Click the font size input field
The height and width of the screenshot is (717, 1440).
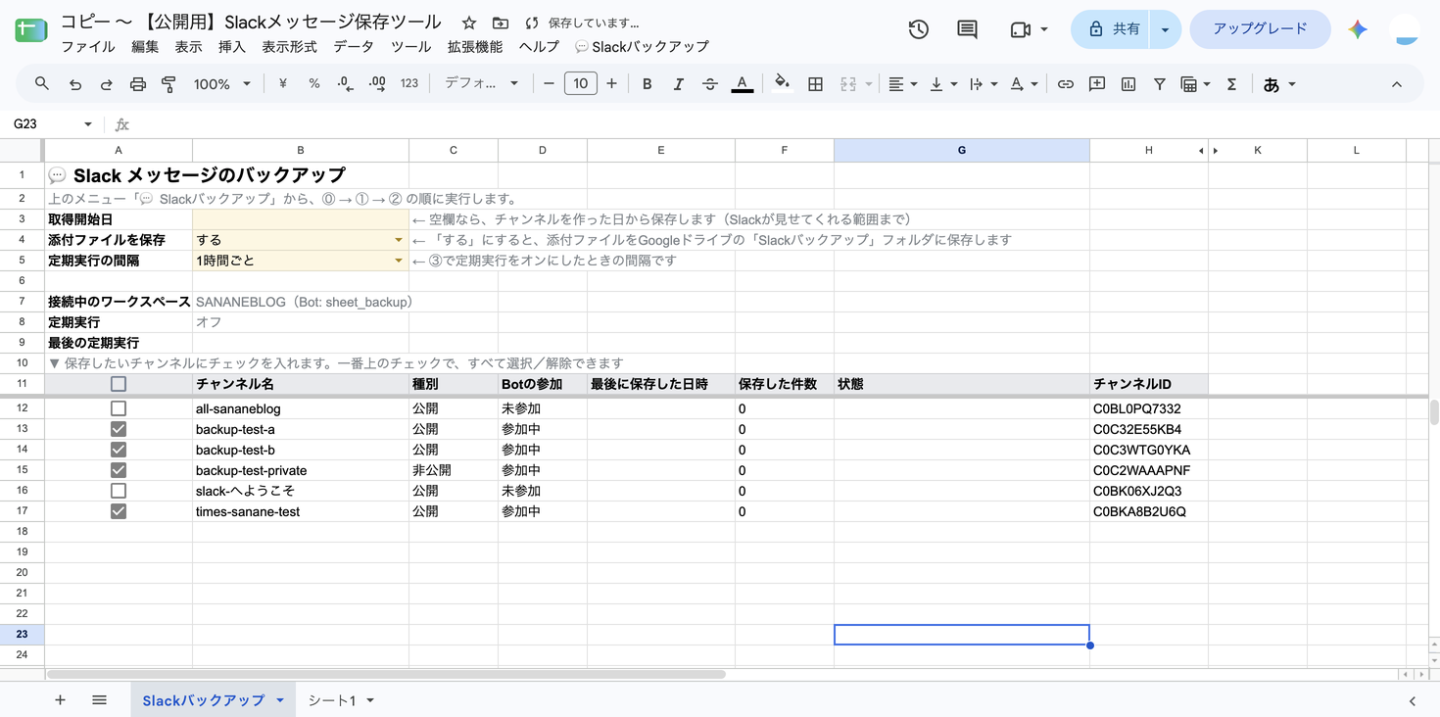click(x=580, y=84)
